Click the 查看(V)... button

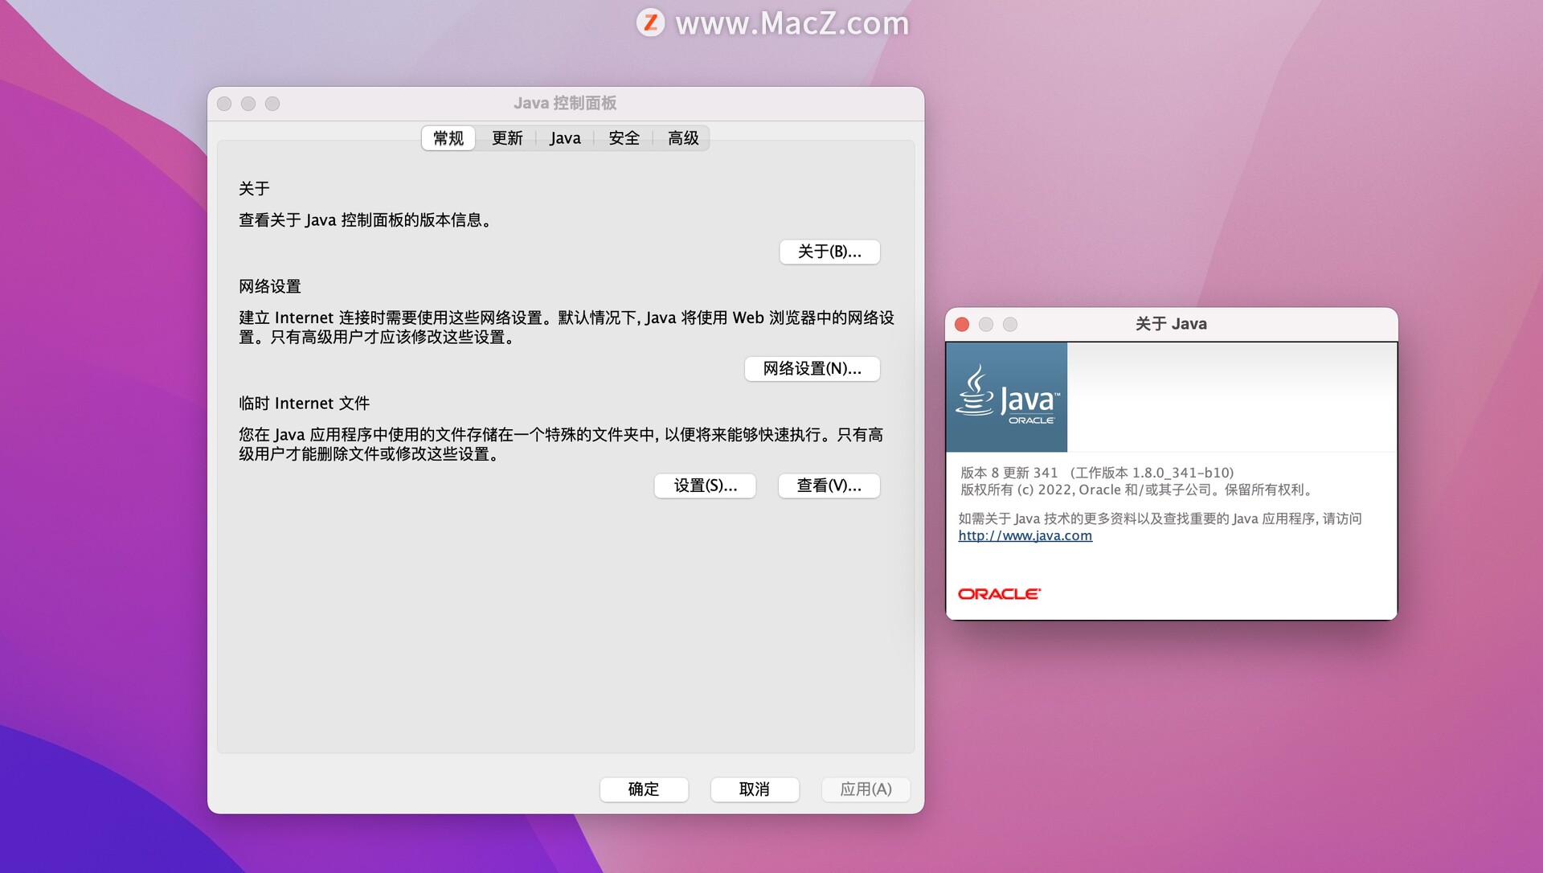coord(829,486)
